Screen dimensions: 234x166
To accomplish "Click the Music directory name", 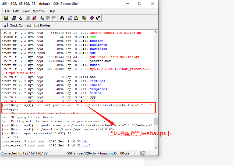I will tap(95, 65).
